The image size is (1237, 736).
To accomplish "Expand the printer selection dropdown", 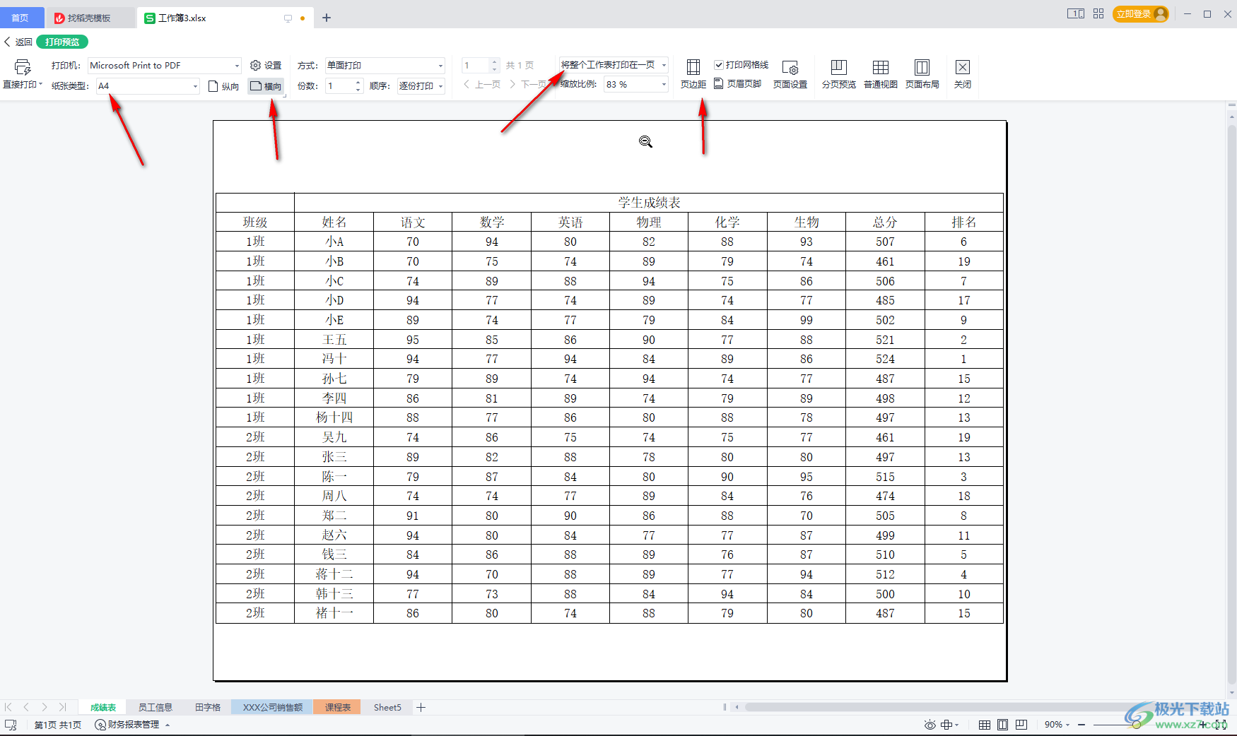I will point(237,66).
